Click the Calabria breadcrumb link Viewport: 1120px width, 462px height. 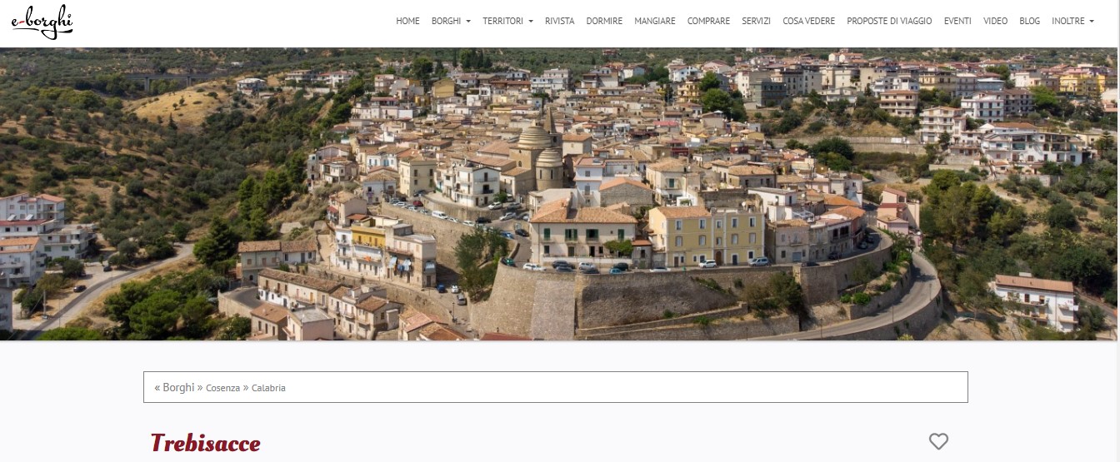tap(268, 388)
